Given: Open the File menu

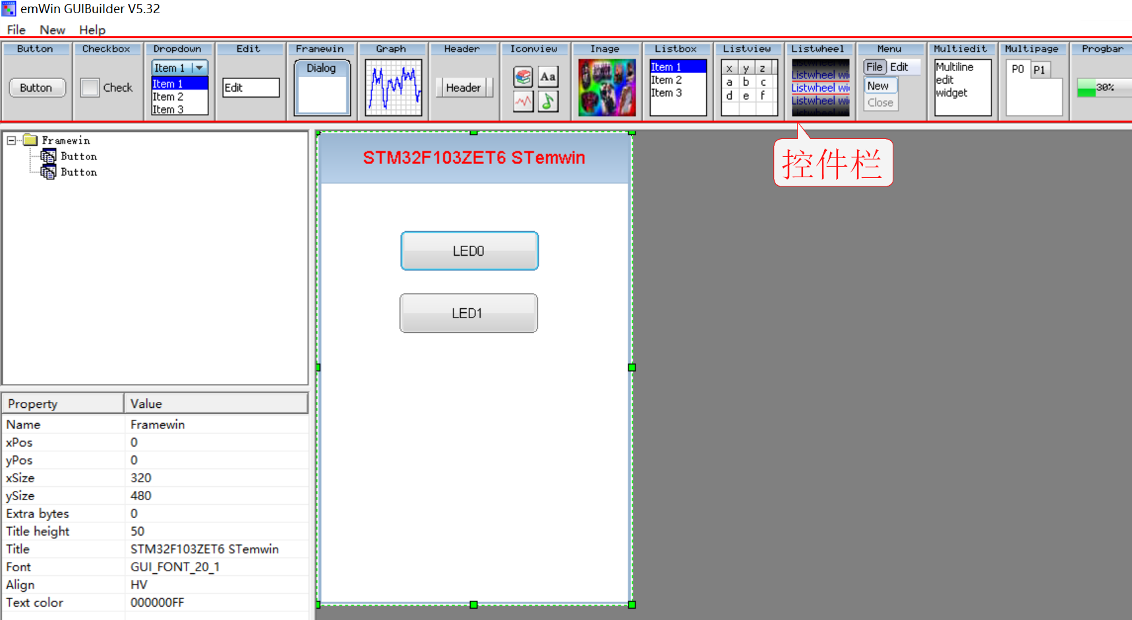Looking at the screenshot, I should (x=16, y=30).
